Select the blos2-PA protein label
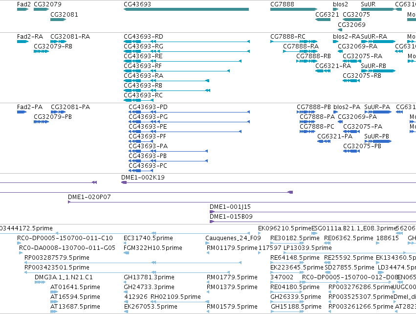Image resolution: width=416 pixels, height=314 pixels. (347, 107)
